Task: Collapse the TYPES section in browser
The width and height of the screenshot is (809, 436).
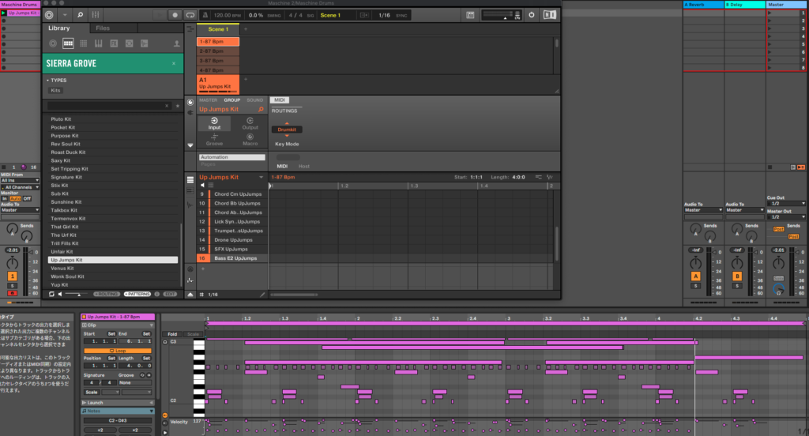Action: pyautogui.click(x=47, y=81)
